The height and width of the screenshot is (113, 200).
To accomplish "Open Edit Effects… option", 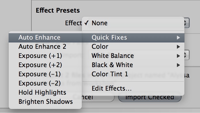I will 133,88.
